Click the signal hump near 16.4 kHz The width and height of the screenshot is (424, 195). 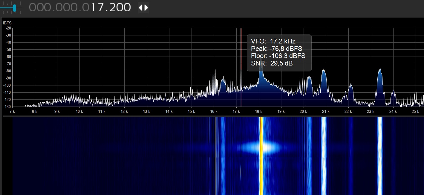(x=223, y=80)
